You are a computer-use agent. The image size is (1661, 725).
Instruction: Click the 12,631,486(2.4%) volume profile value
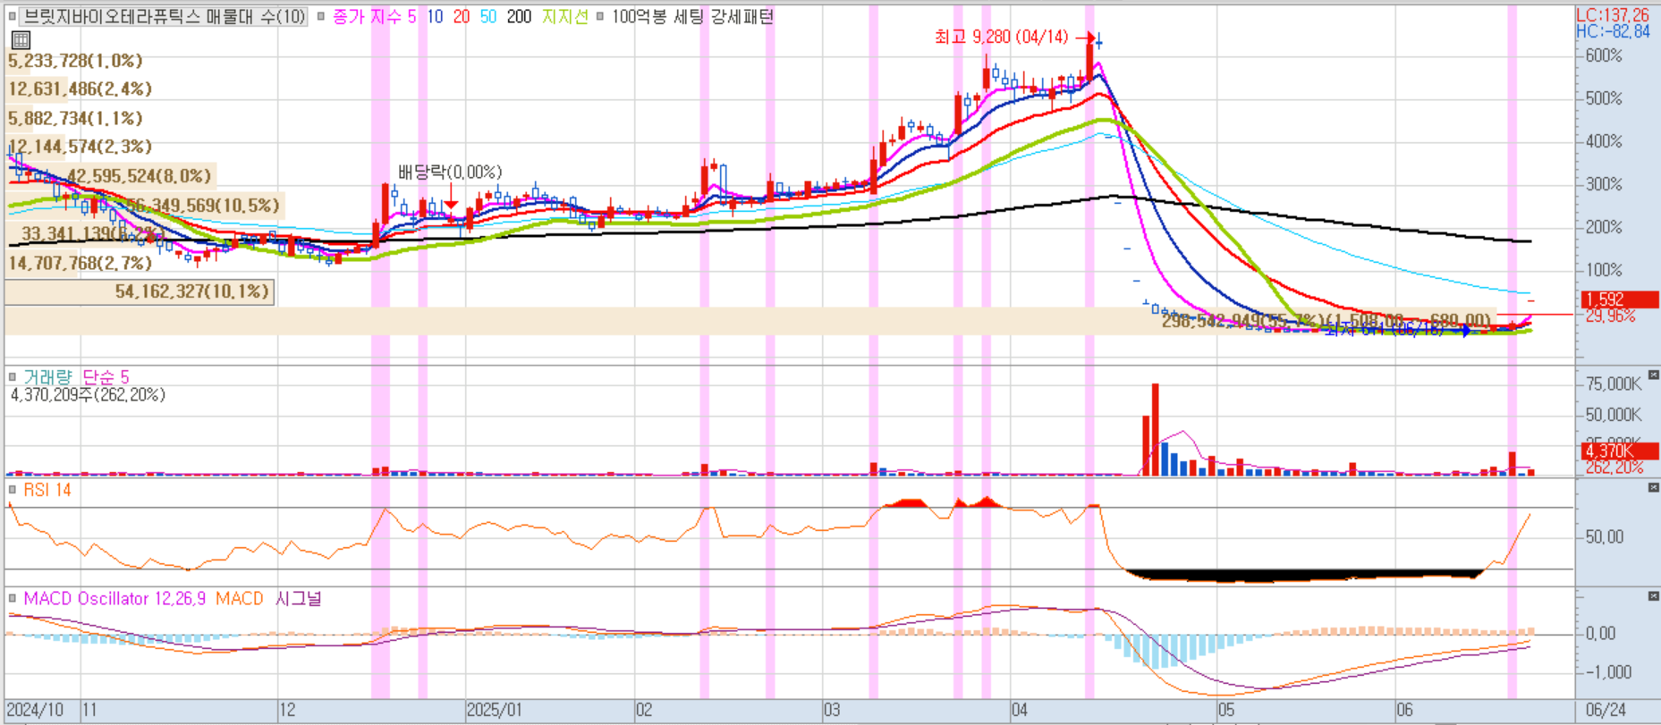point(80,89)
